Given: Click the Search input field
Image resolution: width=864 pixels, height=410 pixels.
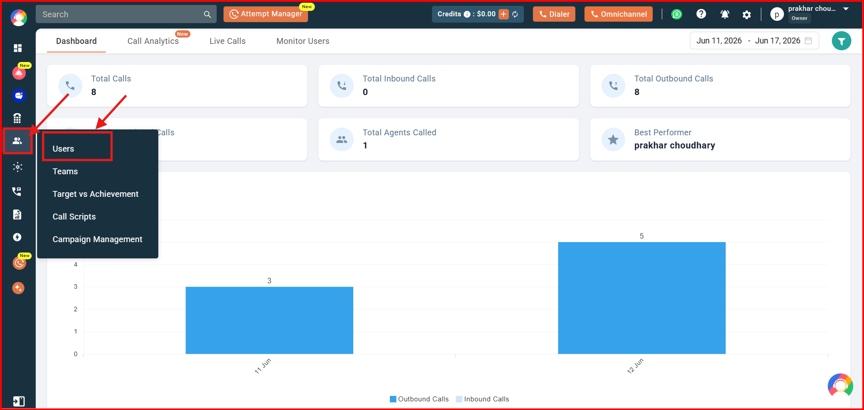Looking at the screenshot, I should [x=126, y=14].
